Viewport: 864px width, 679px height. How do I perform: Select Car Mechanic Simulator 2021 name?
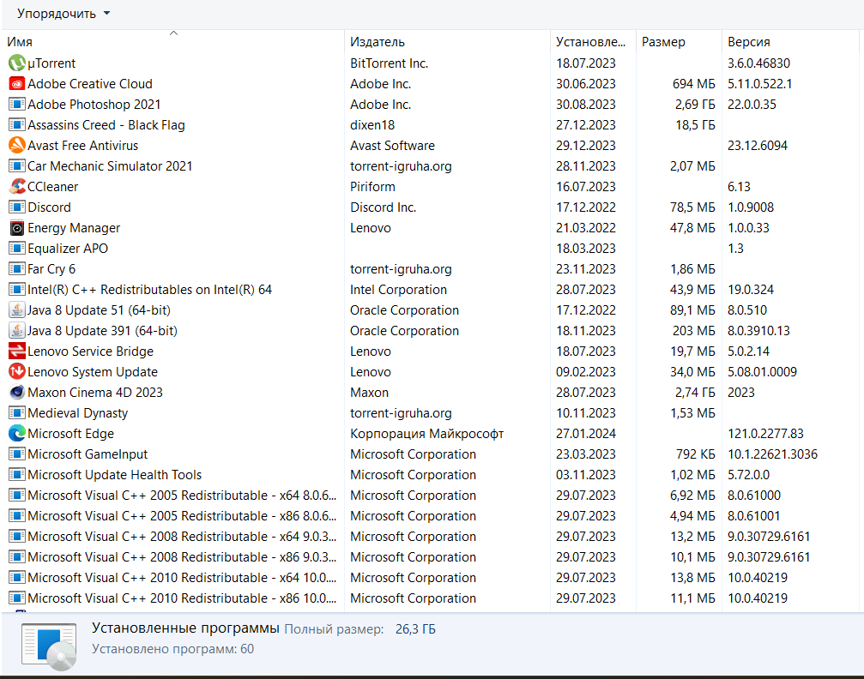click(110, 165)
